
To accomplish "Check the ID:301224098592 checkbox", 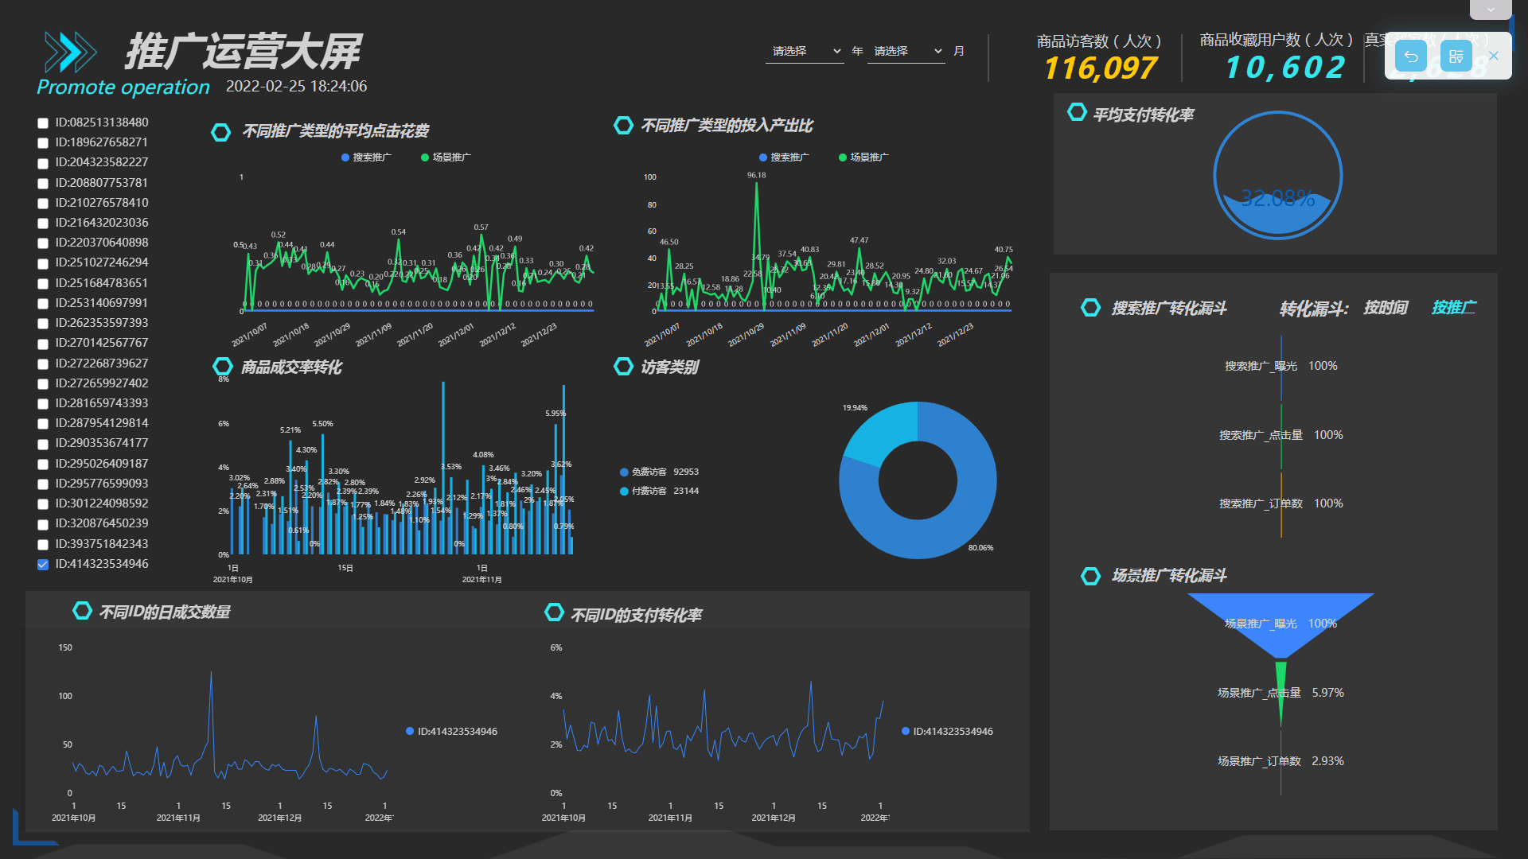I will (x=43, y=504).
